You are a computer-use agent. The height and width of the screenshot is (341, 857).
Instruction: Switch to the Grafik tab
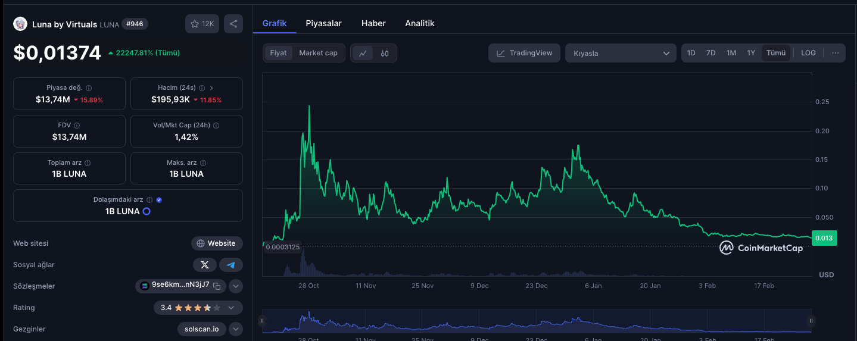(275, 23)
